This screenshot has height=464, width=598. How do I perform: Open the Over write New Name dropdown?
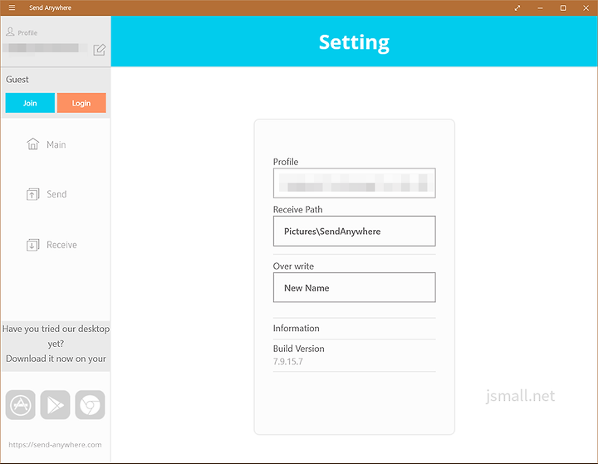click(x=355, y=287)
